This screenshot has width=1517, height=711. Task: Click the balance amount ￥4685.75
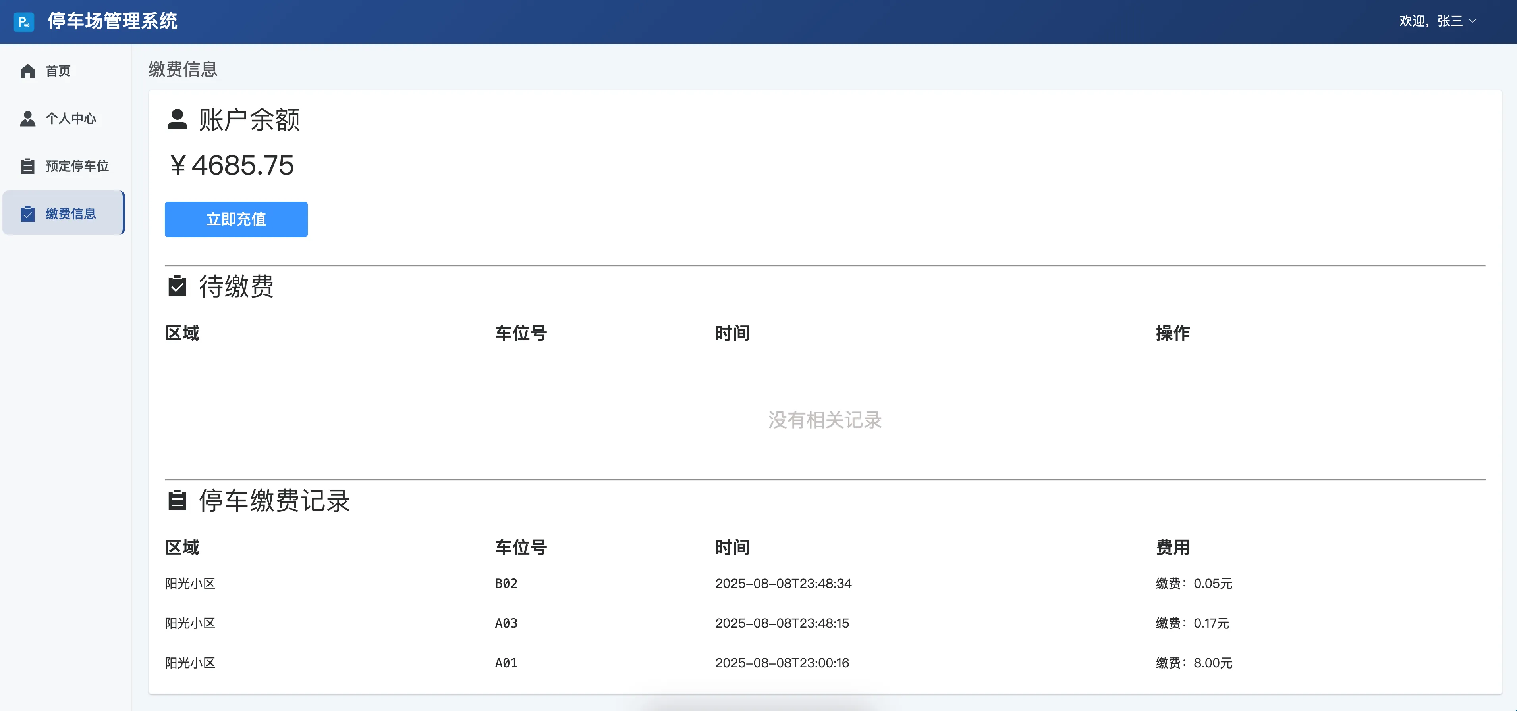[232, 165]
